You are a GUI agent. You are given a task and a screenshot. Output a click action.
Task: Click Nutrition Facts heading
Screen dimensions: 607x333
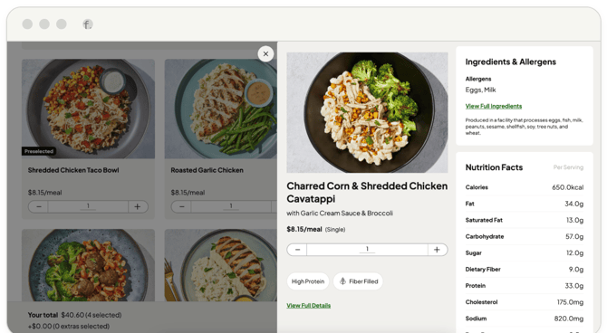[x=494, y=167]
